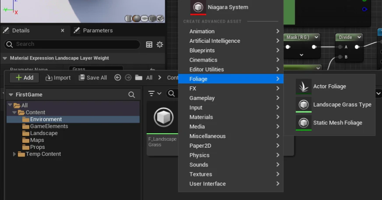382x200 pixels.
Task: Click the Divide node A input pin
Action: [x=340, y=47]
